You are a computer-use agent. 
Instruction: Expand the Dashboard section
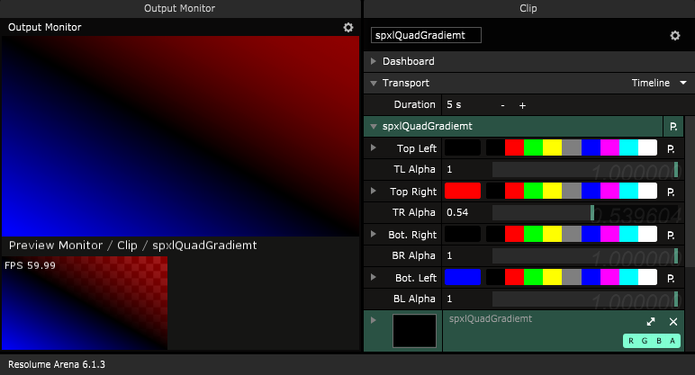pos(374,62)
